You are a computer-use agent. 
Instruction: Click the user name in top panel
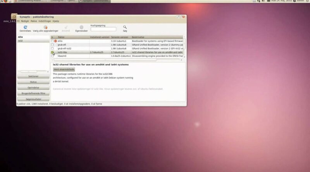300,1
